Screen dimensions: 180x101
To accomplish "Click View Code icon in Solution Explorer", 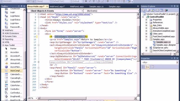I will tap(157, 10).
